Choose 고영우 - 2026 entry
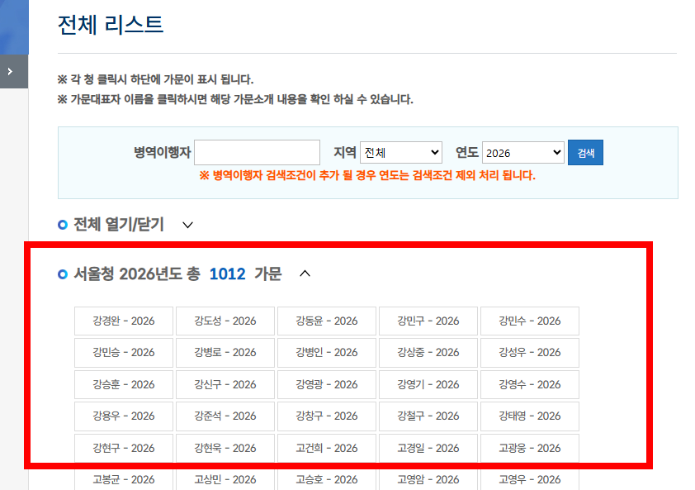 pos(530,479)
